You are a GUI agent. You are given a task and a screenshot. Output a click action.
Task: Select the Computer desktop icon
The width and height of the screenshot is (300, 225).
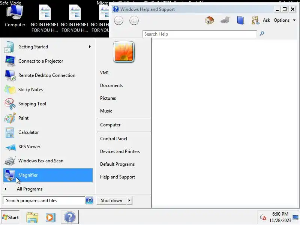click(x=15, y=16)
